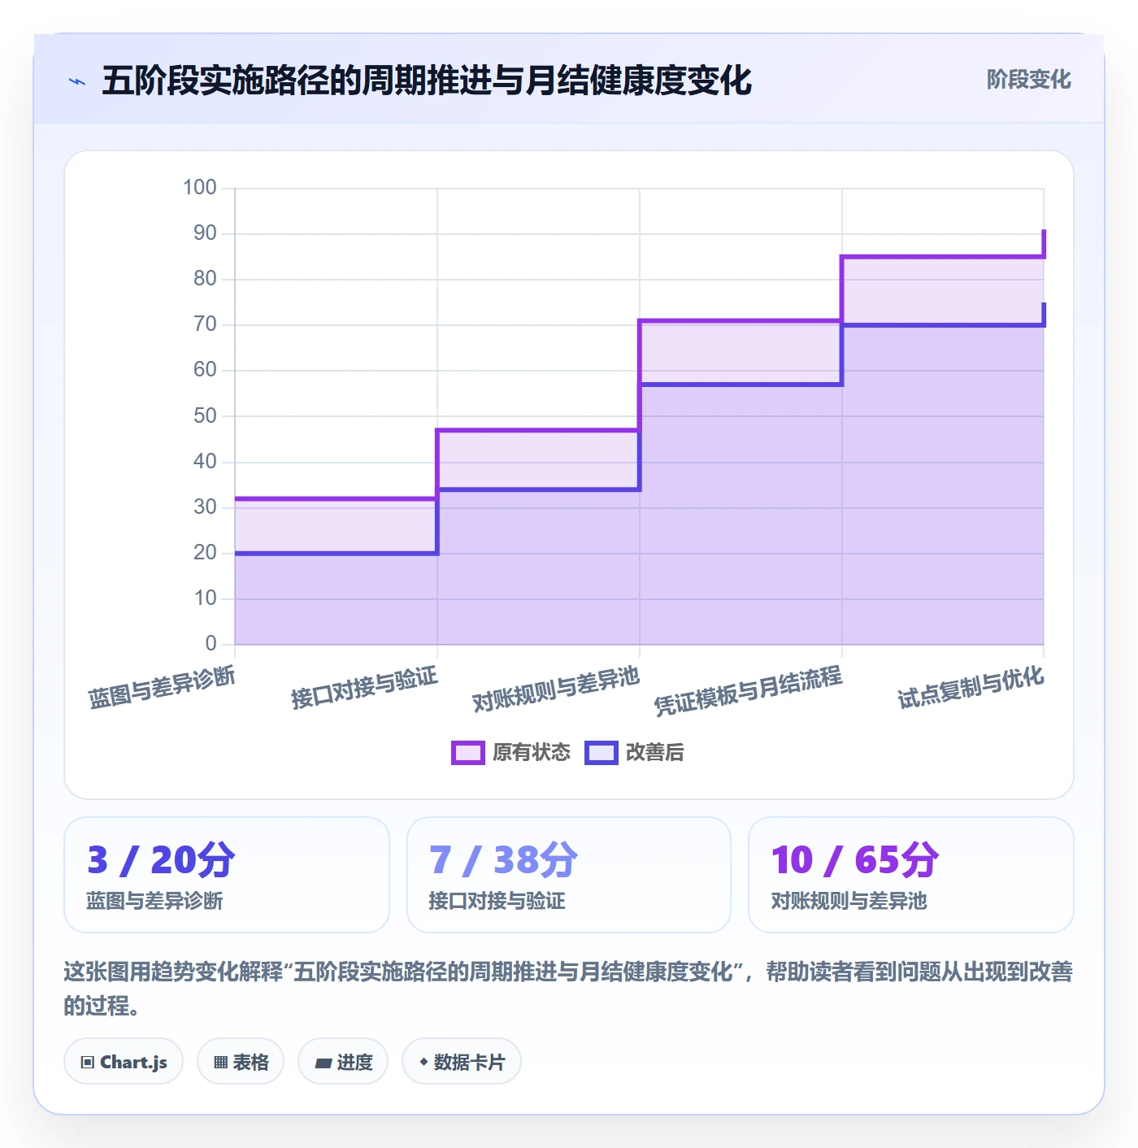Image resolution: width=1138 pixels, height=1148 pixels.
Task: Click the 100 y-axis value
Action: coord(200,188)
